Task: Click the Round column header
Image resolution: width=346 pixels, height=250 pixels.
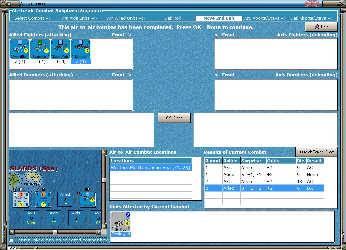Action: click(213, 161)
